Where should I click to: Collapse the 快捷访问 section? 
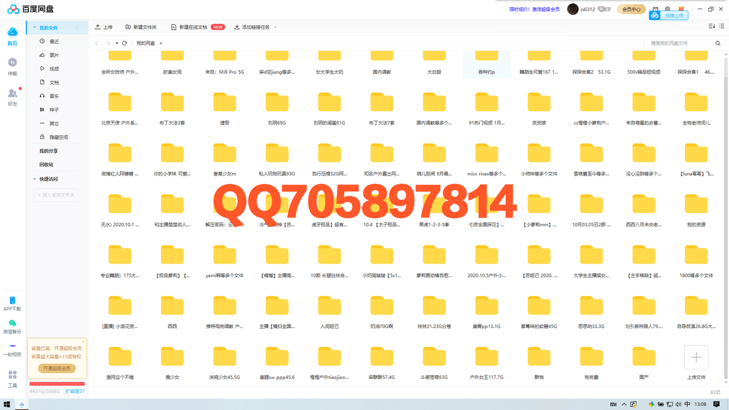(35, 179)
